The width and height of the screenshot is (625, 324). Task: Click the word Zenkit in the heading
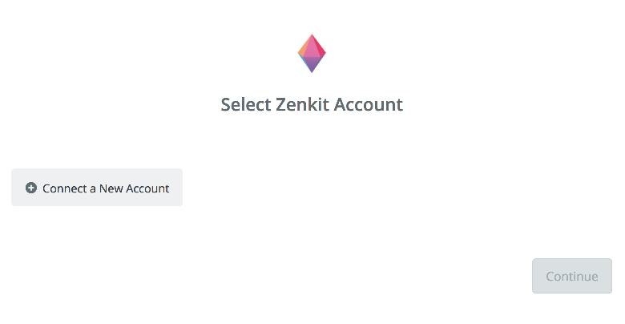303,104
